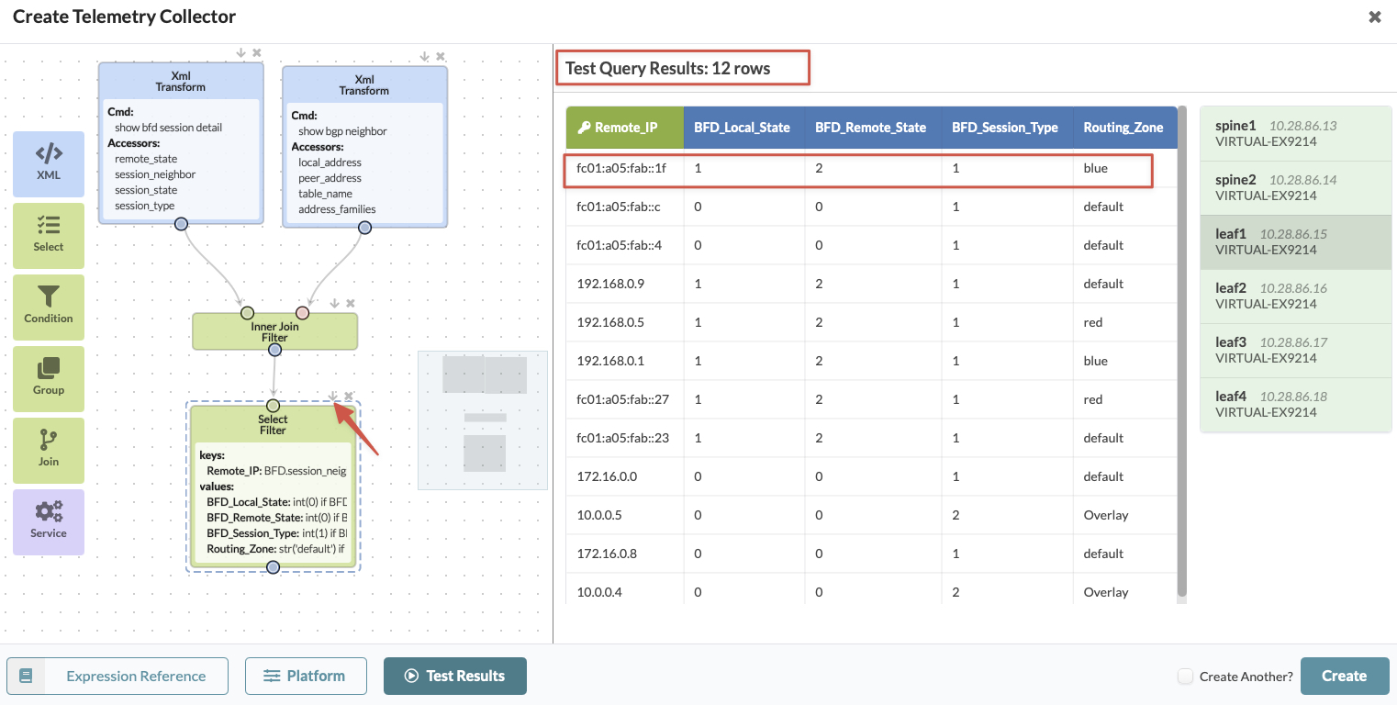Click the down arrow on Select Filter node
Image resolution: width=1397 pixels, height=705 pixels.
pos(333,397)
